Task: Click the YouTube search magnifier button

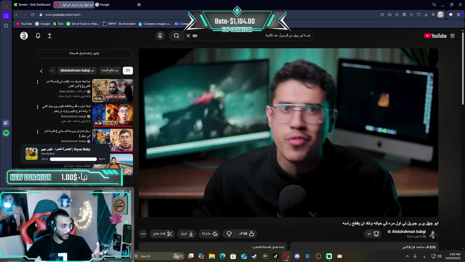Action: pyautogui.click(x=177, y=36)
